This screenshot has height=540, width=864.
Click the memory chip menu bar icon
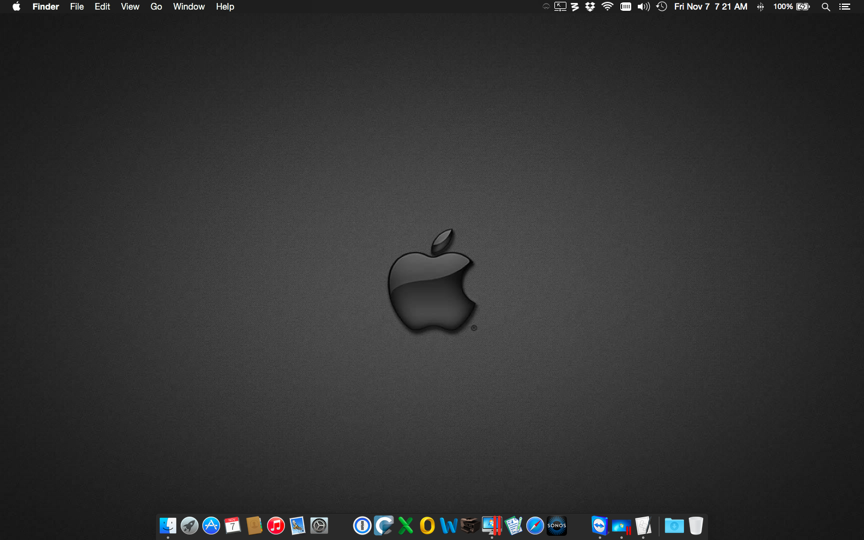tap(626, 7)
